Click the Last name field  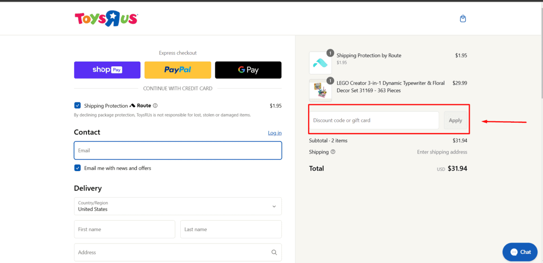point(231,229)
